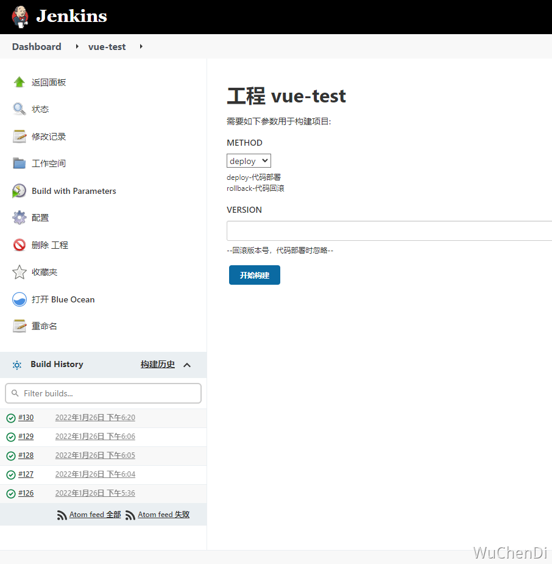Click the Jenkins title text in header
552x564 pixels.
pos(71,16)
